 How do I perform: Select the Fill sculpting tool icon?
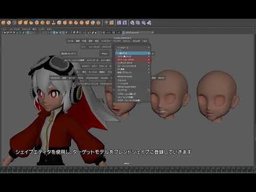pyautogui.click(x=70, y=23)
